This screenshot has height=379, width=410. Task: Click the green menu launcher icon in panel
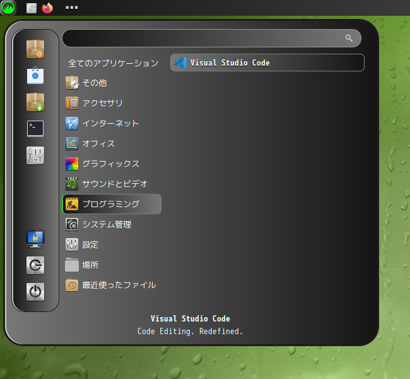(x=8, y=8)
